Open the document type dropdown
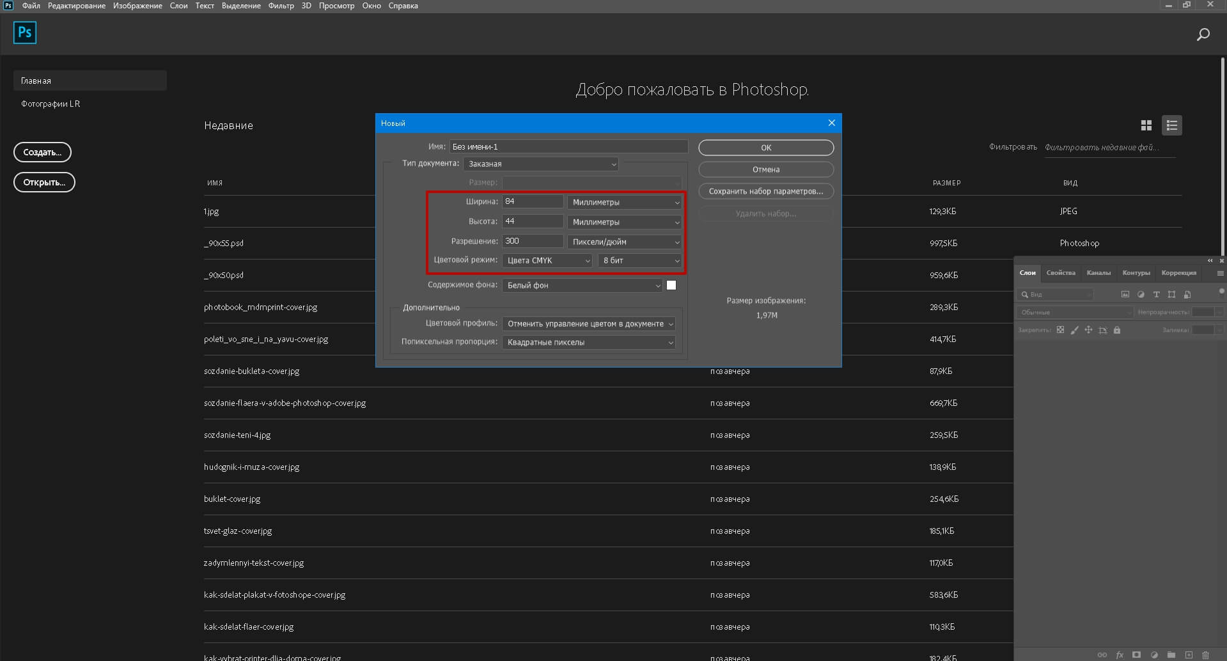Viewport: 1227px width, 661px height. (541, 164)
